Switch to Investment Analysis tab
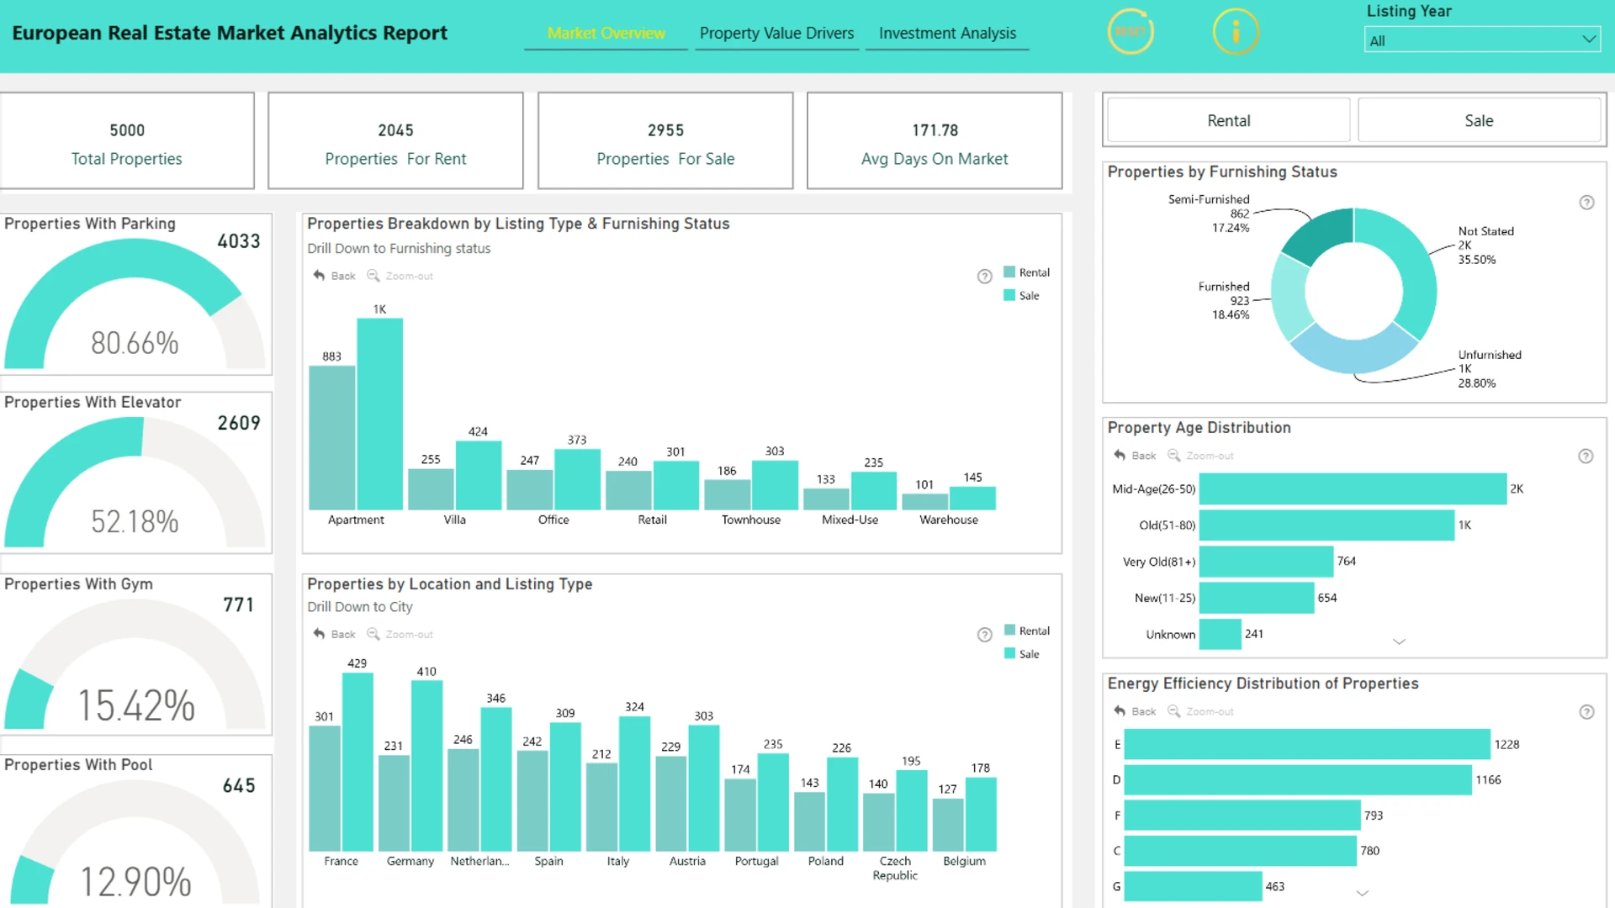The height and width of the screenshot is (908, 1615). click(947, 33)
